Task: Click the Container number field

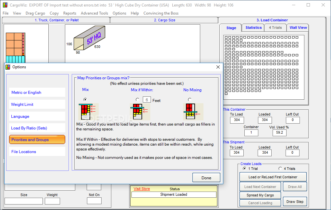Action: pos(251,133)
